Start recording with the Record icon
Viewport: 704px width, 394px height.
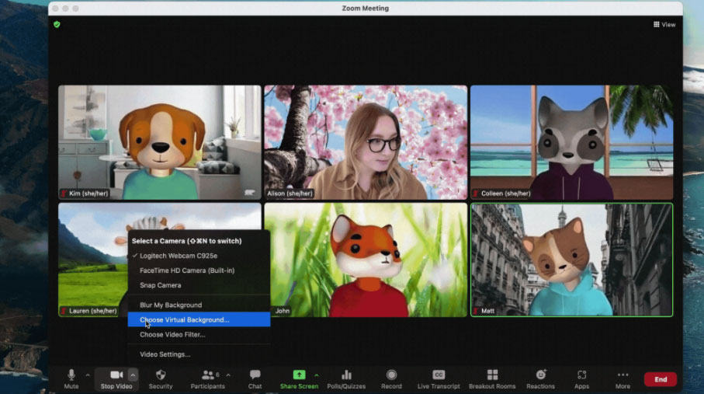(391, 375)
